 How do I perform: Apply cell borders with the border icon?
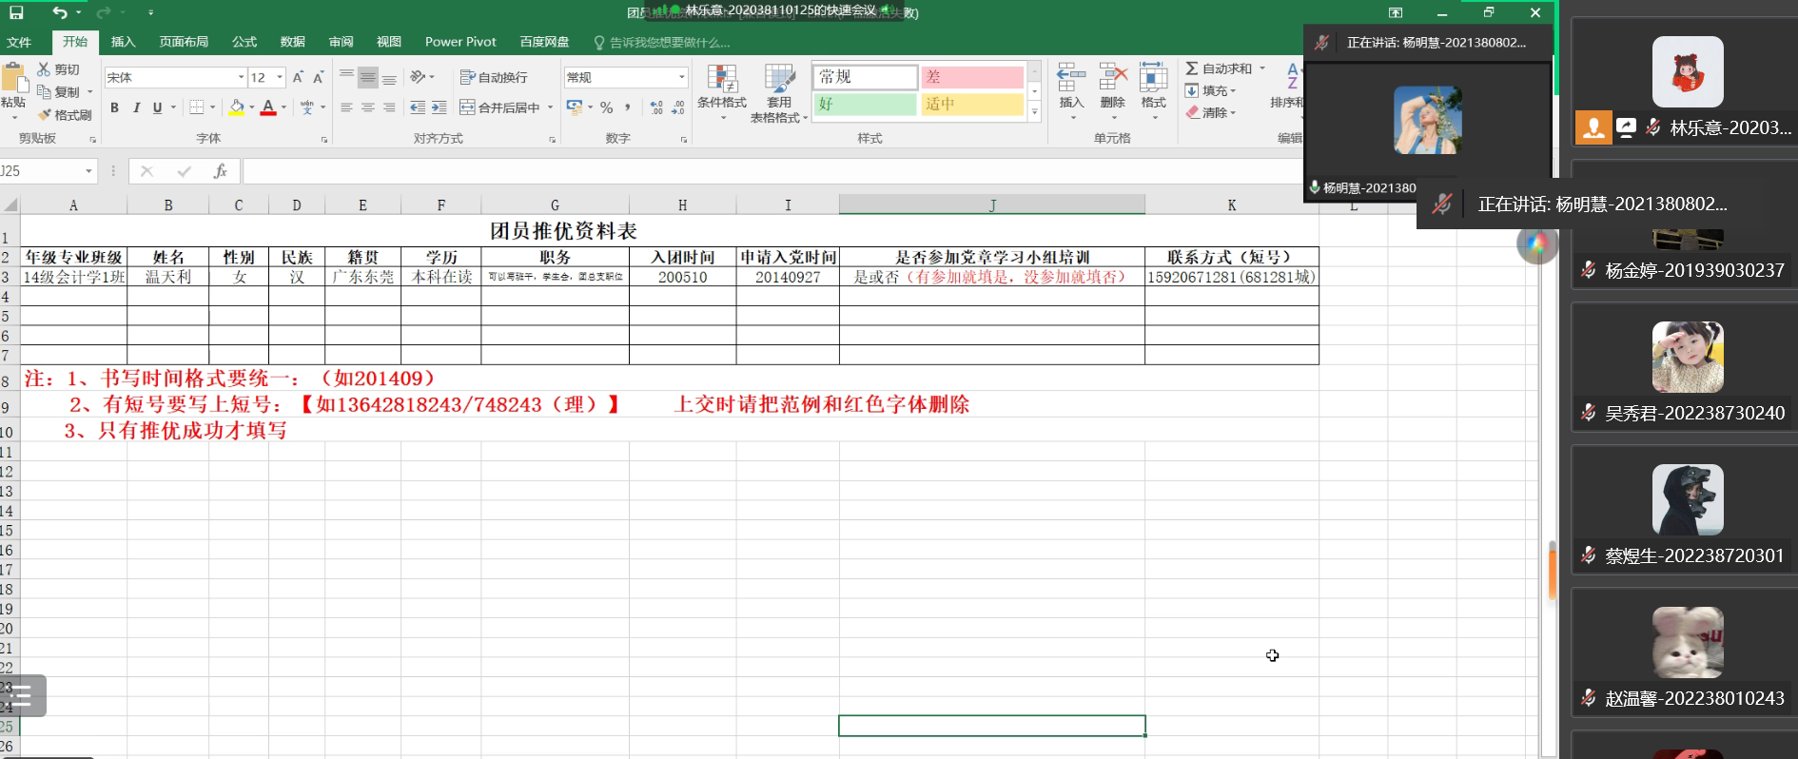click(196, 107)
